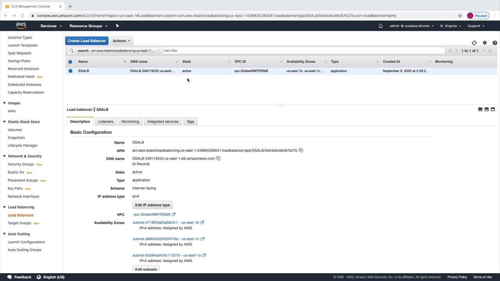Open external link icon for us-east-1a subnet

coord(204,255)
